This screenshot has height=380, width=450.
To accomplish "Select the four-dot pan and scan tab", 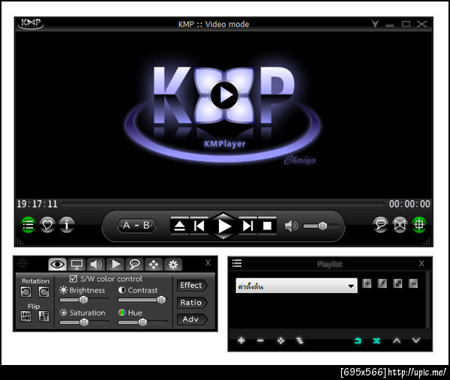I will coord(154,264).
